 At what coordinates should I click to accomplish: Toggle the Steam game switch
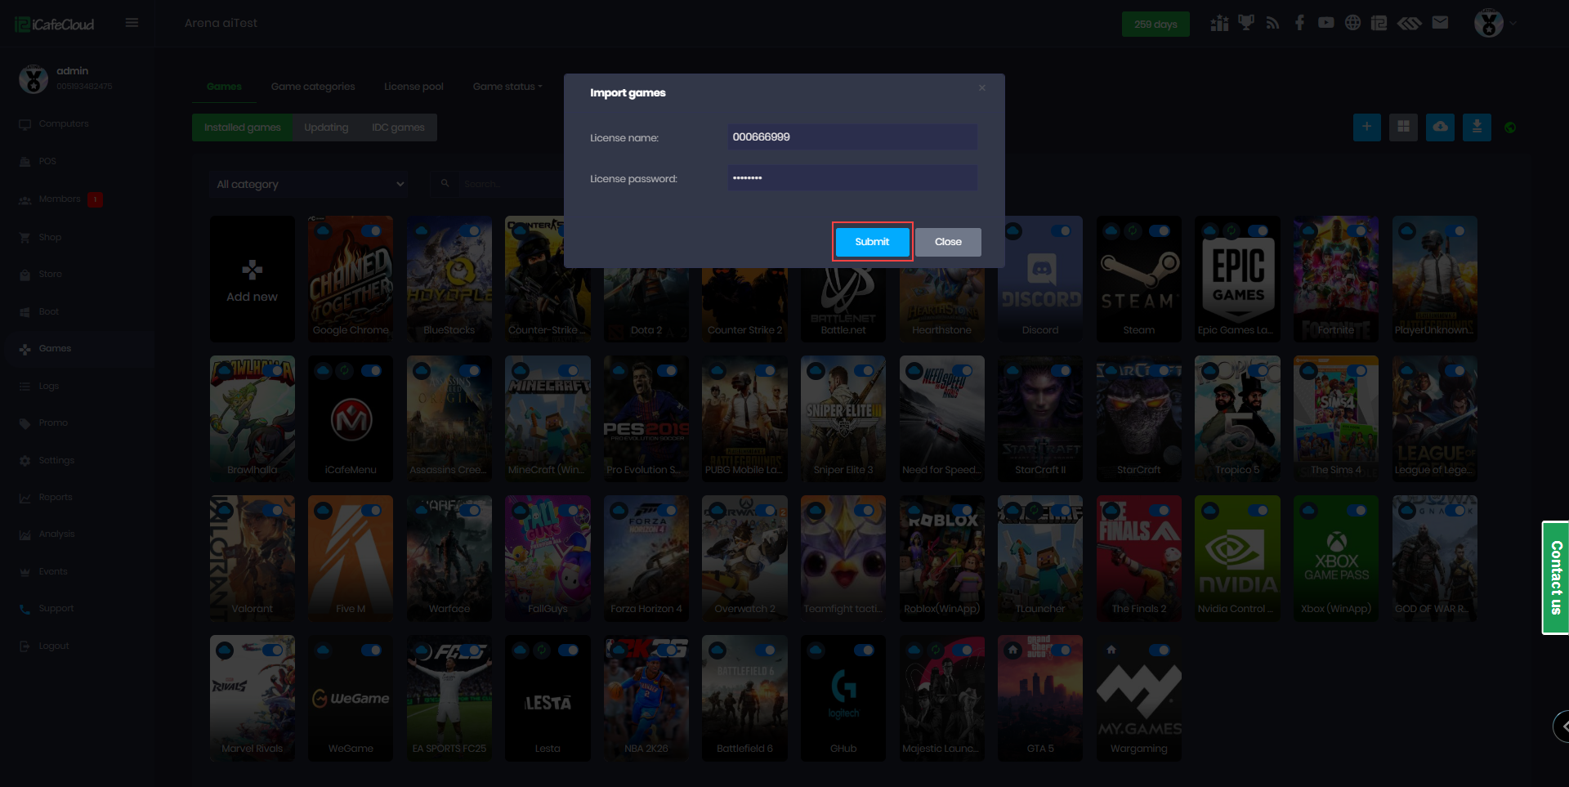1160,231
